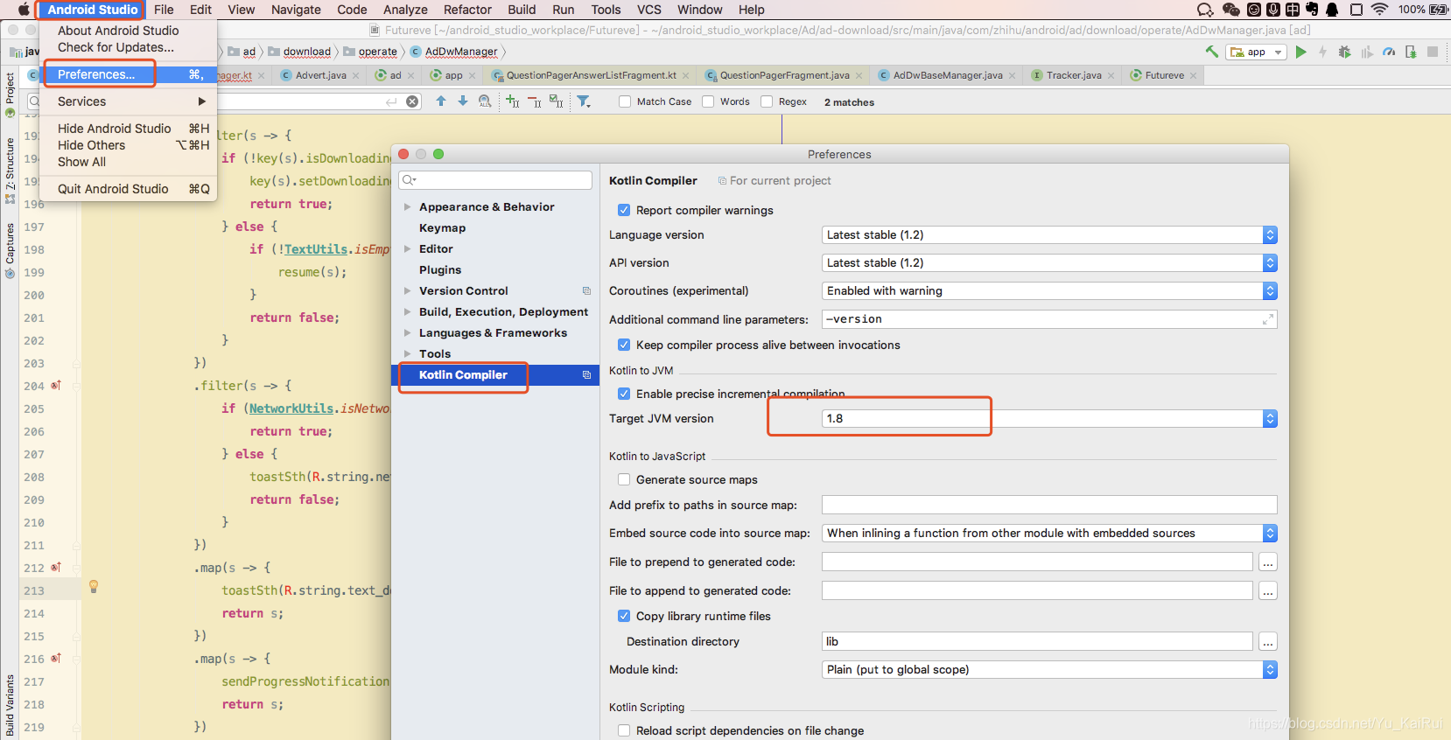Enable the Regex checkbox
Image resolution: width=1451 pixels, height=740 pixels.
pos(767,101)
